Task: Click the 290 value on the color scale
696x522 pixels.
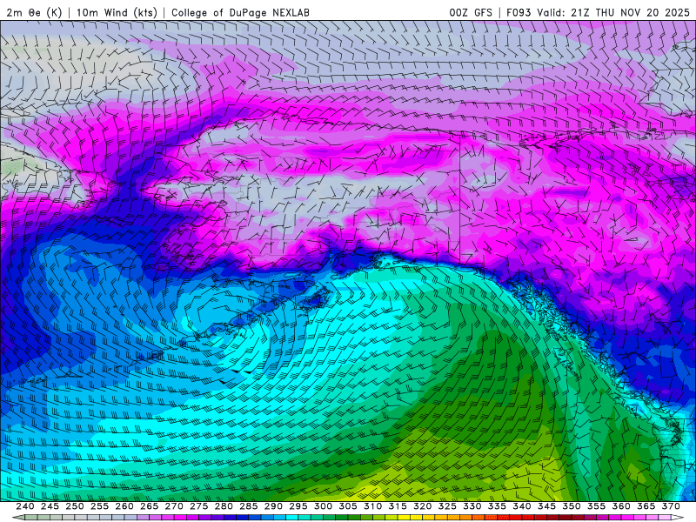Action: click(274, 506)
